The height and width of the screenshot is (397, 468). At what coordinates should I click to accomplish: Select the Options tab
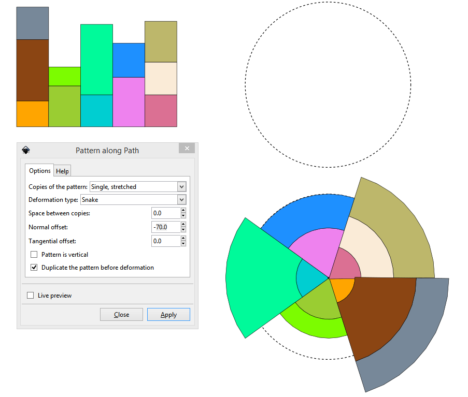39,171
